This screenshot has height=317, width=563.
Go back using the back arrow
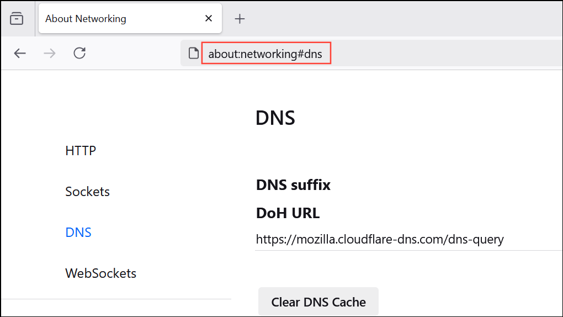pos(20,53)
